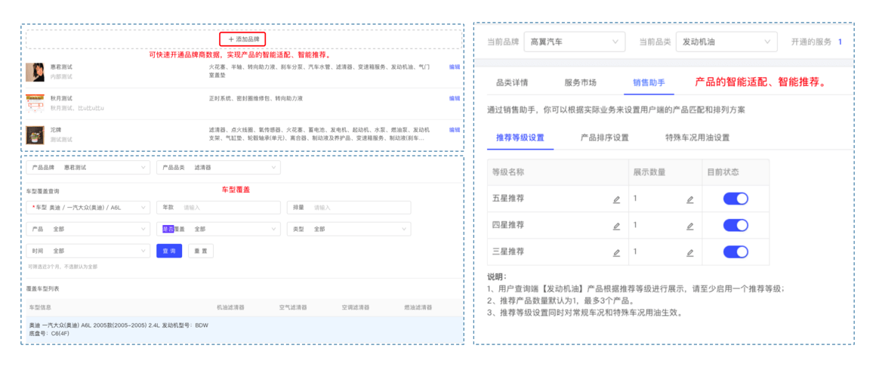Click the pencil icon beside 三星推荐 name
Screen dimensions: 876x367
point(616,252)
